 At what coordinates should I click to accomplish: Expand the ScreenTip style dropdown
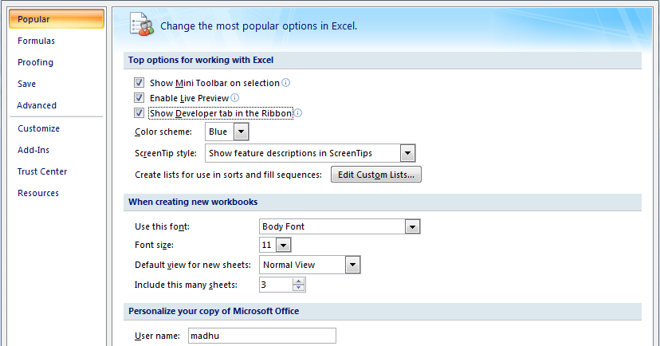pos(407,153)
